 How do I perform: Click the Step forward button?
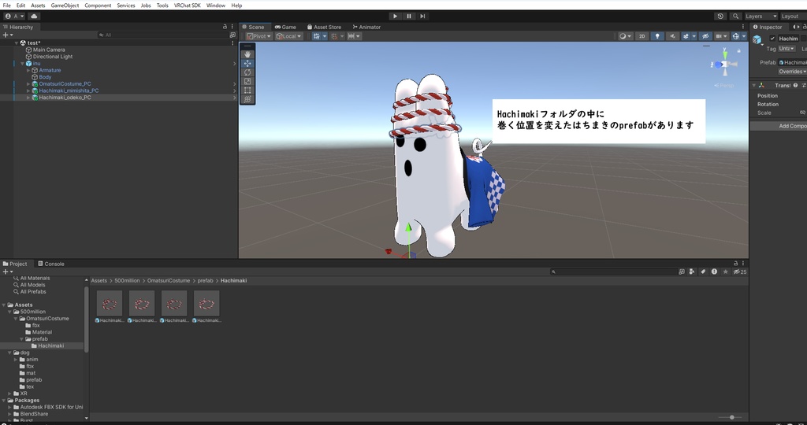pos(422,16)
